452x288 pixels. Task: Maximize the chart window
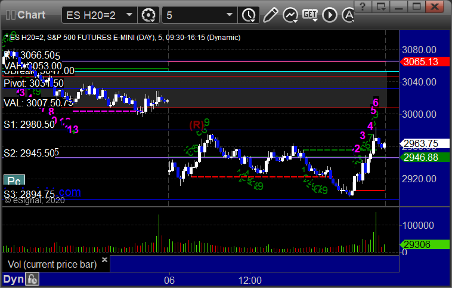click(x=417, y=7)
